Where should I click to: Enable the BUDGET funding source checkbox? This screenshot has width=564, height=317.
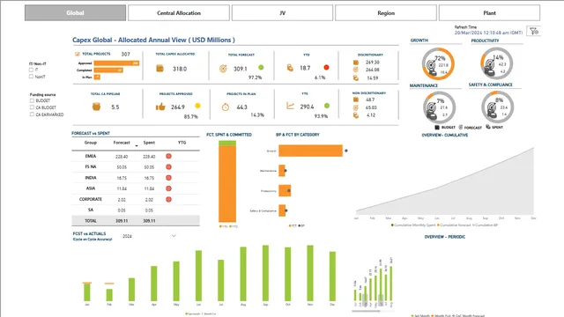pyautogui.click(x=32, y=100)
